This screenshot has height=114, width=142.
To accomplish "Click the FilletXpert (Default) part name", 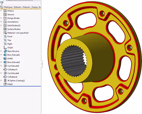I will (x=22, y=7).
